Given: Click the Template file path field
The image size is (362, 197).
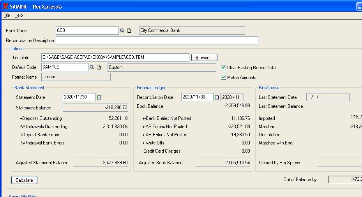Looking at the screenshot, I should pos(115,58).
